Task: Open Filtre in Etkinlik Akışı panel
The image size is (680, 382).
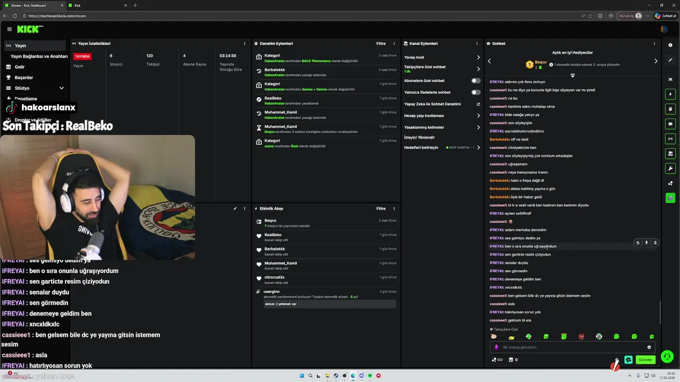Action: tap(381, 209)
